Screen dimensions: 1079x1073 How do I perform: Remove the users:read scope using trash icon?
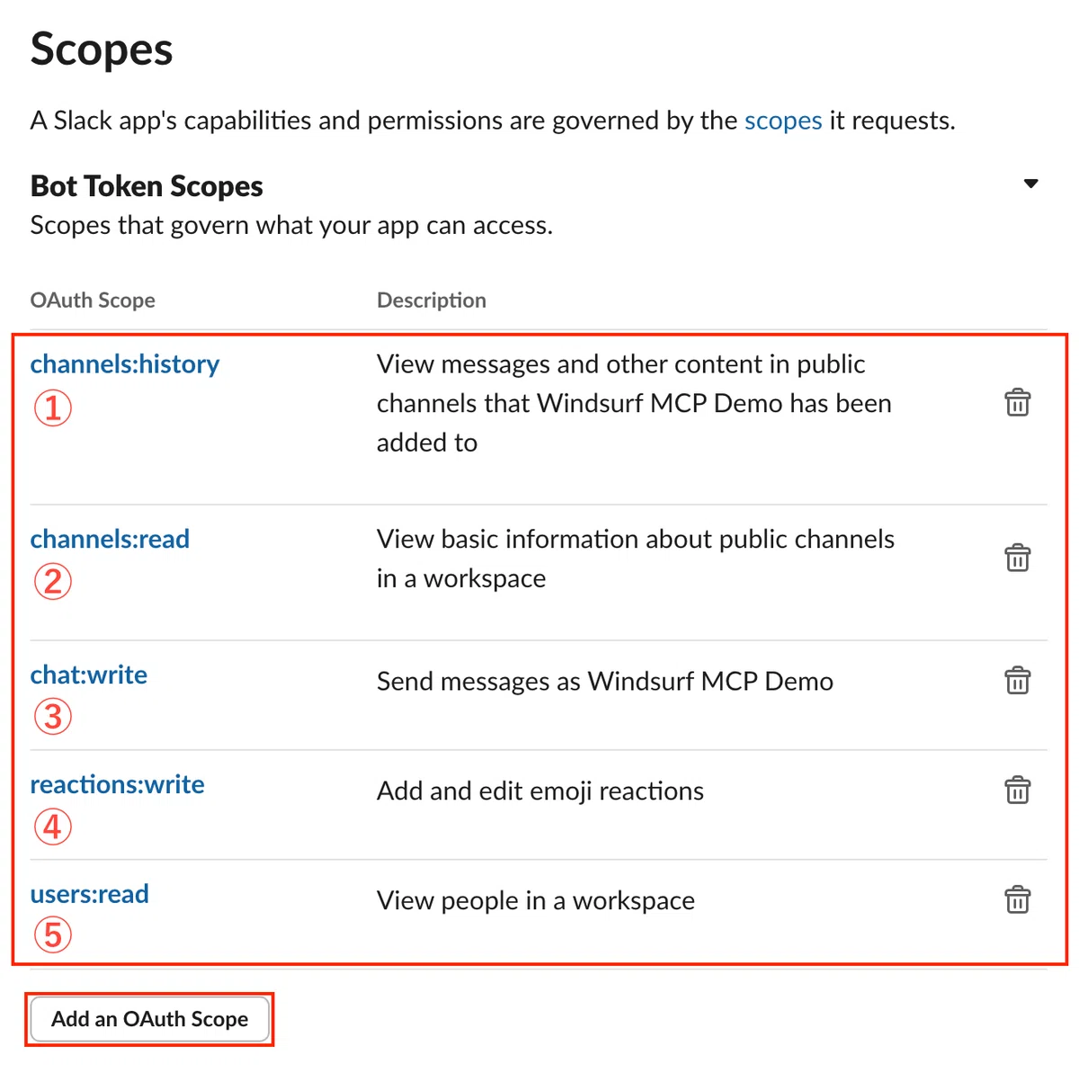pyautogui.click(x=1017, y=899)
